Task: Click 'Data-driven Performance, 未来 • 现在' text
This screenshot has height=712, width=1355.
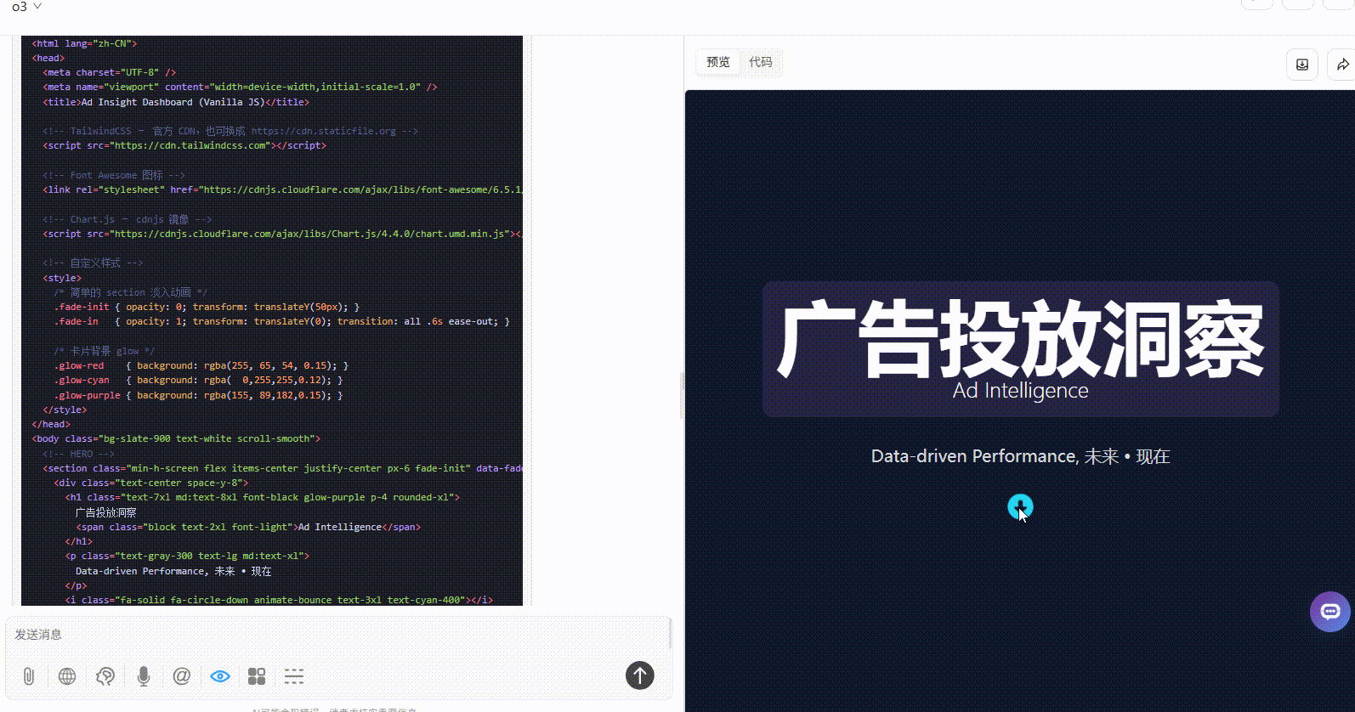Action: (x=1020, y=456)
